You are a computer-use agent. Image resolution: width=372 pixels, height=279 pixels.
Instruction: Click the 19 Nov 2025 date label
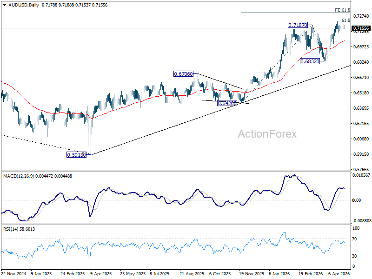pos(252,274)
